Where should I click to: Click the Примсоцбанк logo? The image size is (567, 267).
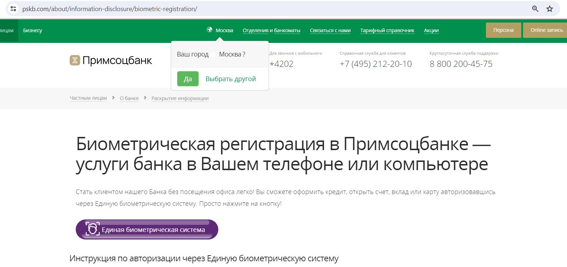tap(111, 60)
